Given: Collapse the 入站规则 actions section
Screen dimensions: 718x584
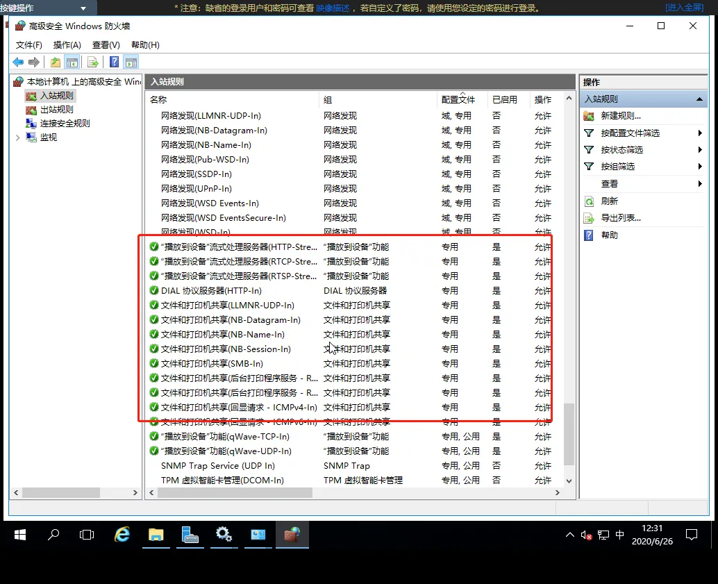Looking at the screenshot, I should 700,99.
